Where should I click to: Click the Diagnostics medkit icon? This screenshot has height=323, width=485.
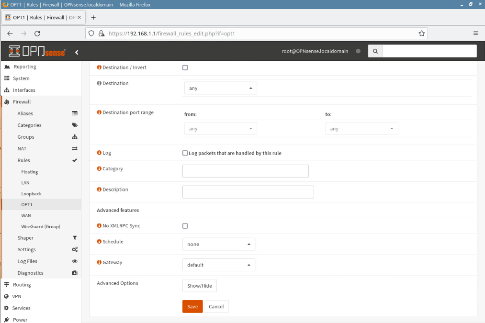(75, 273)
